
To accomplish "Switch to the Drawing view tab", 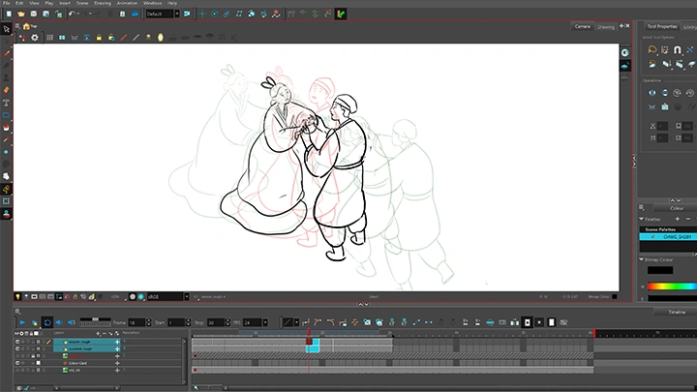I will pos(606,27).
